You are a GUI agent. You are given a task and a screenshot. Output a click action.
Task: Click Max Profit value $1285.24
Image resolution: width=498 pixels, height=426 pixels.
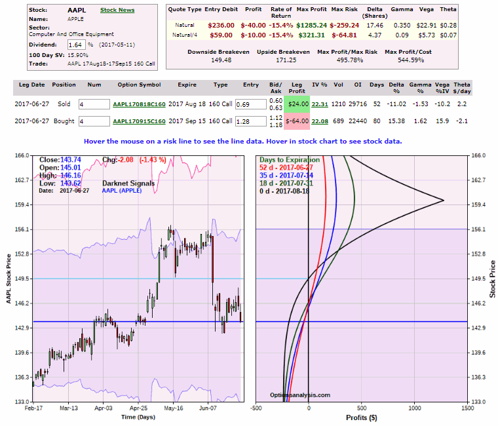[x=311, y=26]
